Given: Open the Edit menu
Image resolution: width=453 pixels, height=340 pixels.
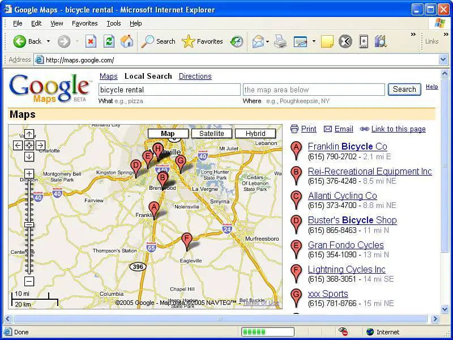Looking at the screenshot, I should pyautogui.click(x=36, y=23).
